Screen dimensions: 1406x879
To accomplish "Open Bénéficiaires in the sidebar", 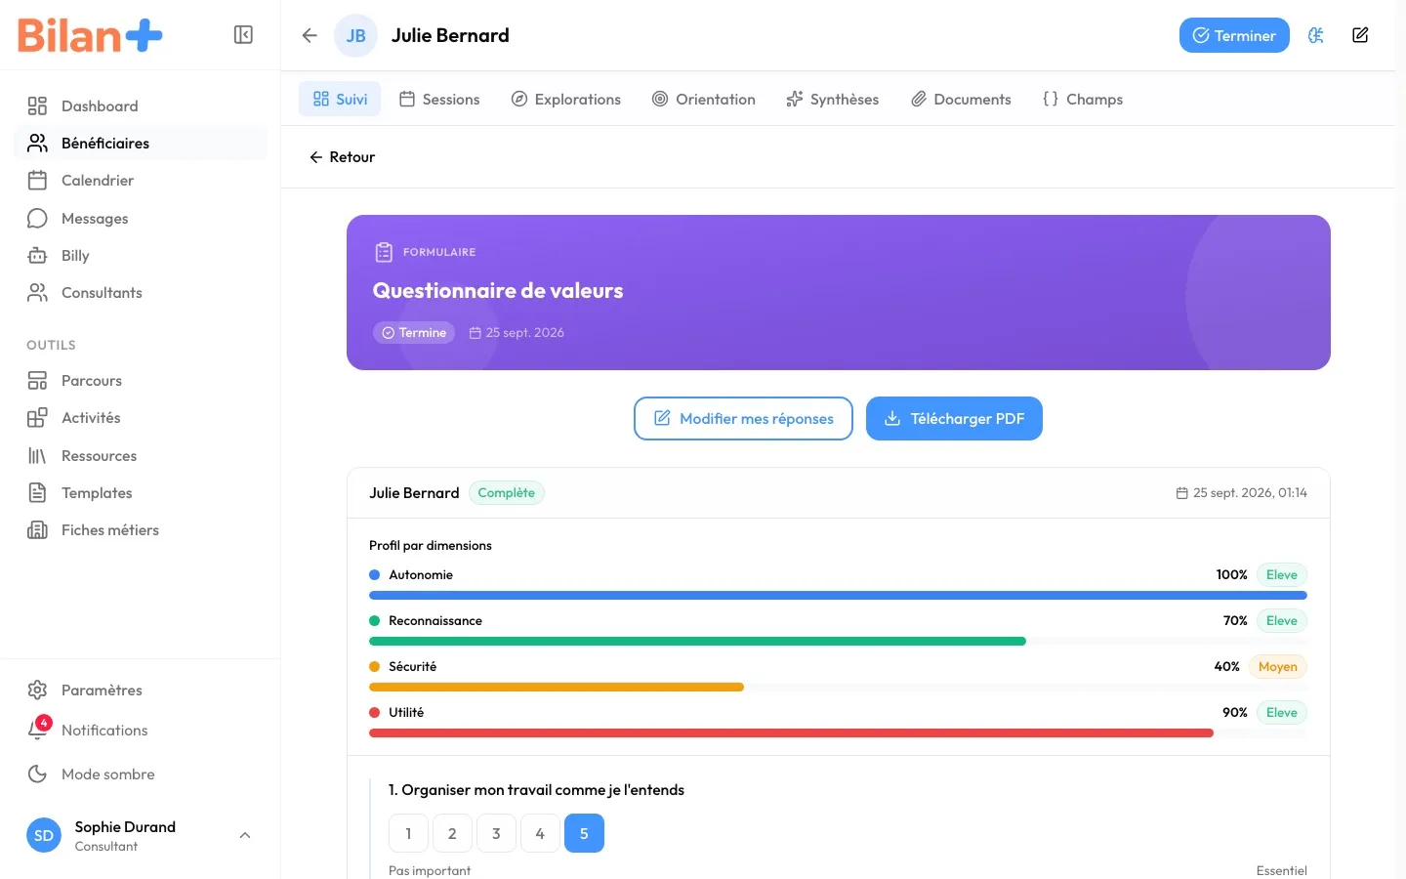I will click(141, 143).
